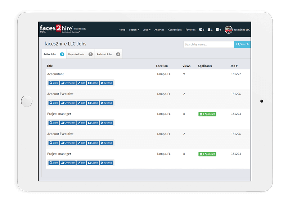288x203 pixels.
Task: Edit the first Account Executive job
Action: [x=81, y=103]
